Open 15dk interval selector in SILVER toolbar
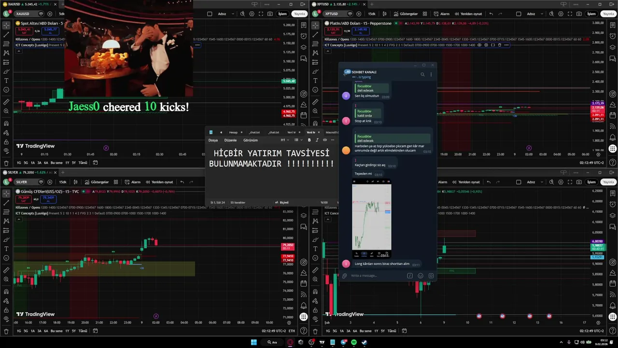Viewport: 618px width, 348px height. [x=63, y=182]
